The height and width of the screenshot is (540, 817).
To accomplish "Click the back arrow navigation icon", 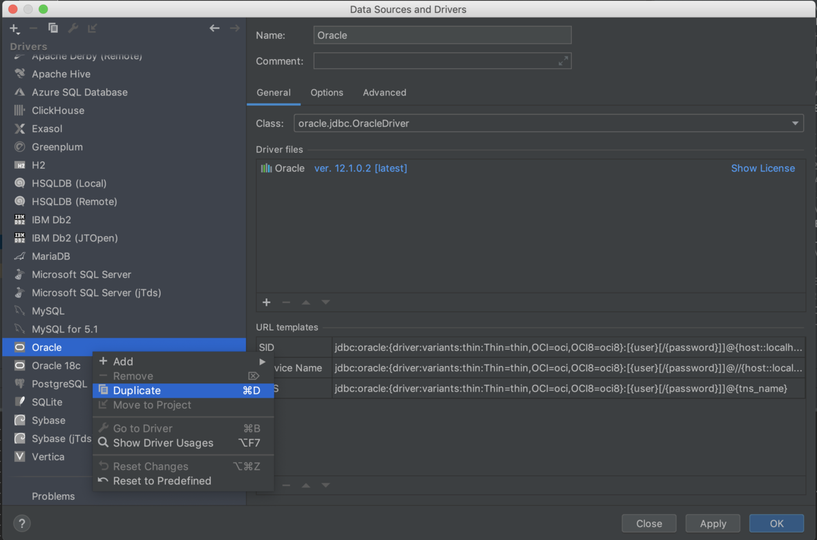I will tap(214, 28).
